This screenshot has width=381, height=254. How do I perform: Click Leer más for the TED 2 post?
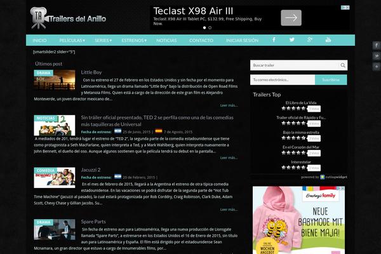click(x=229, y=157)
